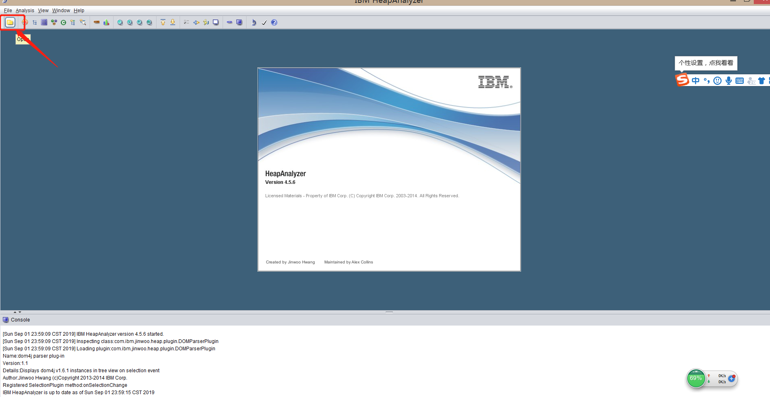The image size is (770, 397).
Task: Click the Console panel title
Action: [x=20, y=320]
